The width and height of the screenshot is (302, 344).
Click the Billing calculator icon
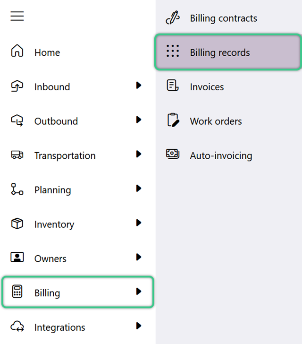(17, 292)
